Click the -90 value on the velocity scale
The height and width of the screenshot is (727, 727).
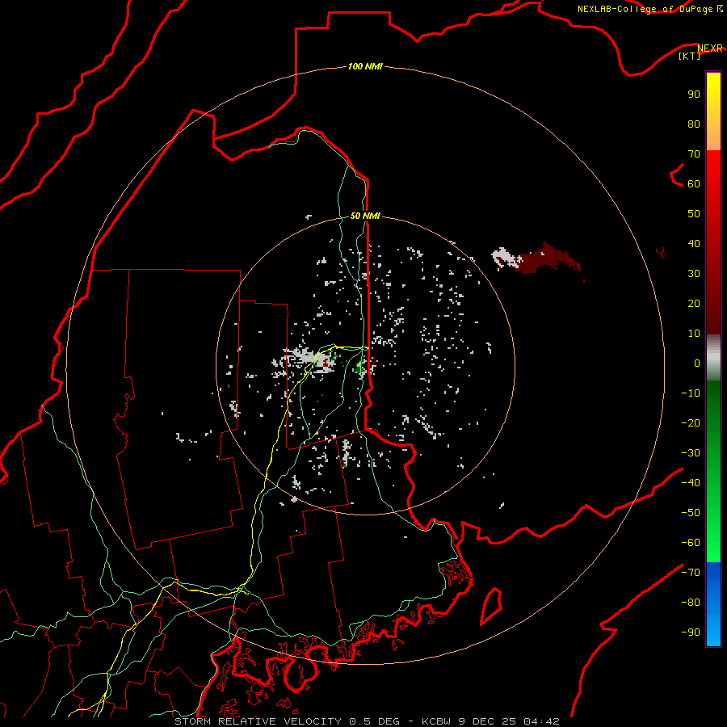pos(691,632)
